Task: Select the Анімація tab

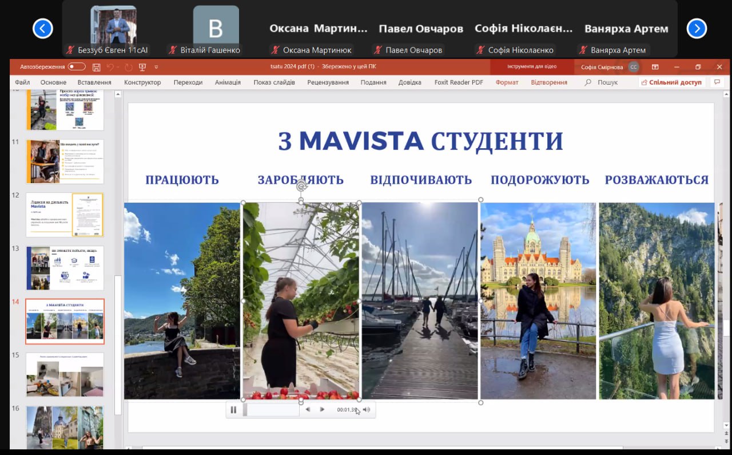Action: coord(228,82)
